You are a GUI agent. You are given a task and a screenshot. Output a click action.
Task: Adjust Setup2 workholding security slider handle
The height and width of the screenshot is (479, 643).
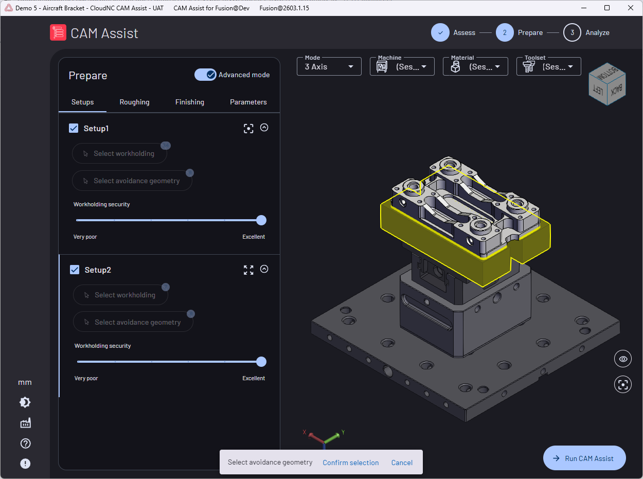[x=261, y=362]
